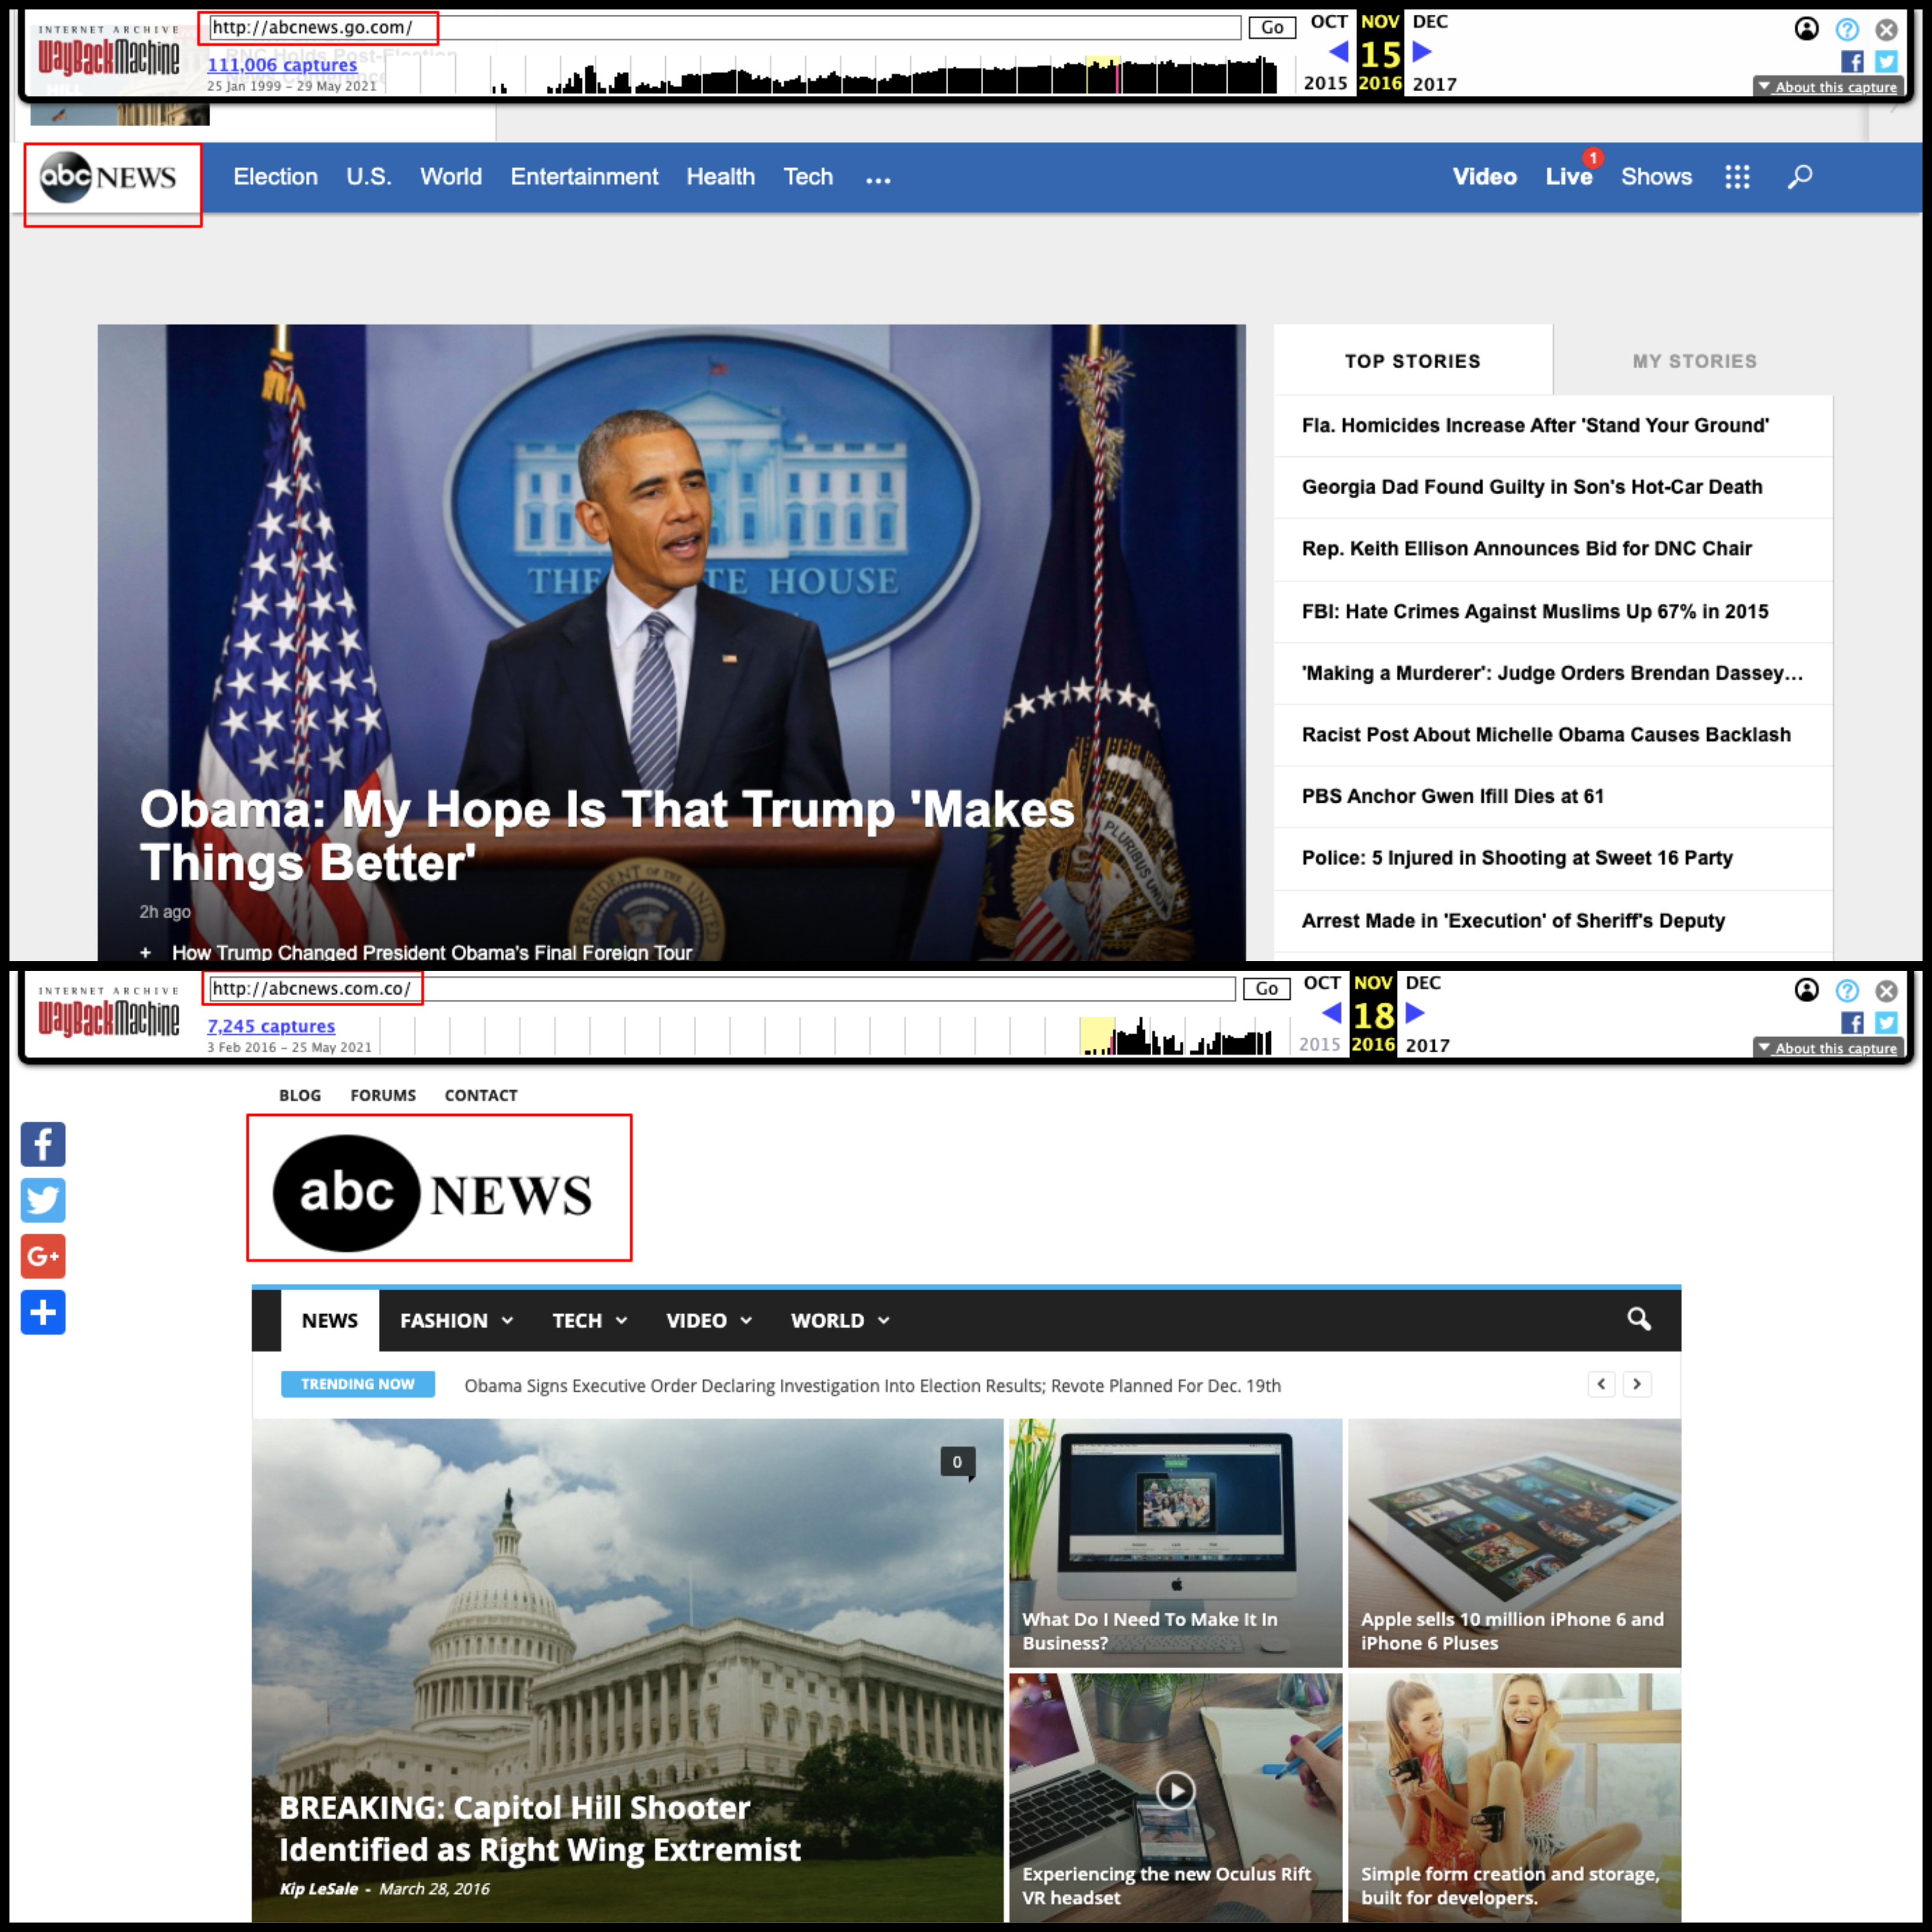Click Twitter share button in left sidebar

pyautogui.click(x=43, y=1200)
